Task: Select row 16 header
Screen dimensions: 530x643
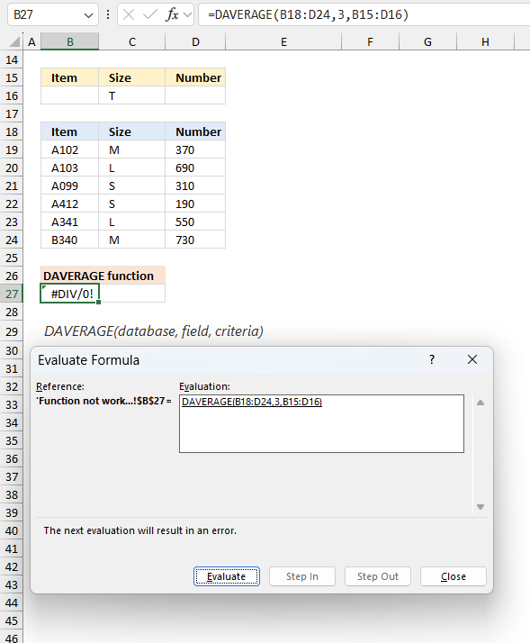Action: pyautogui.click(x=12, y=96)
